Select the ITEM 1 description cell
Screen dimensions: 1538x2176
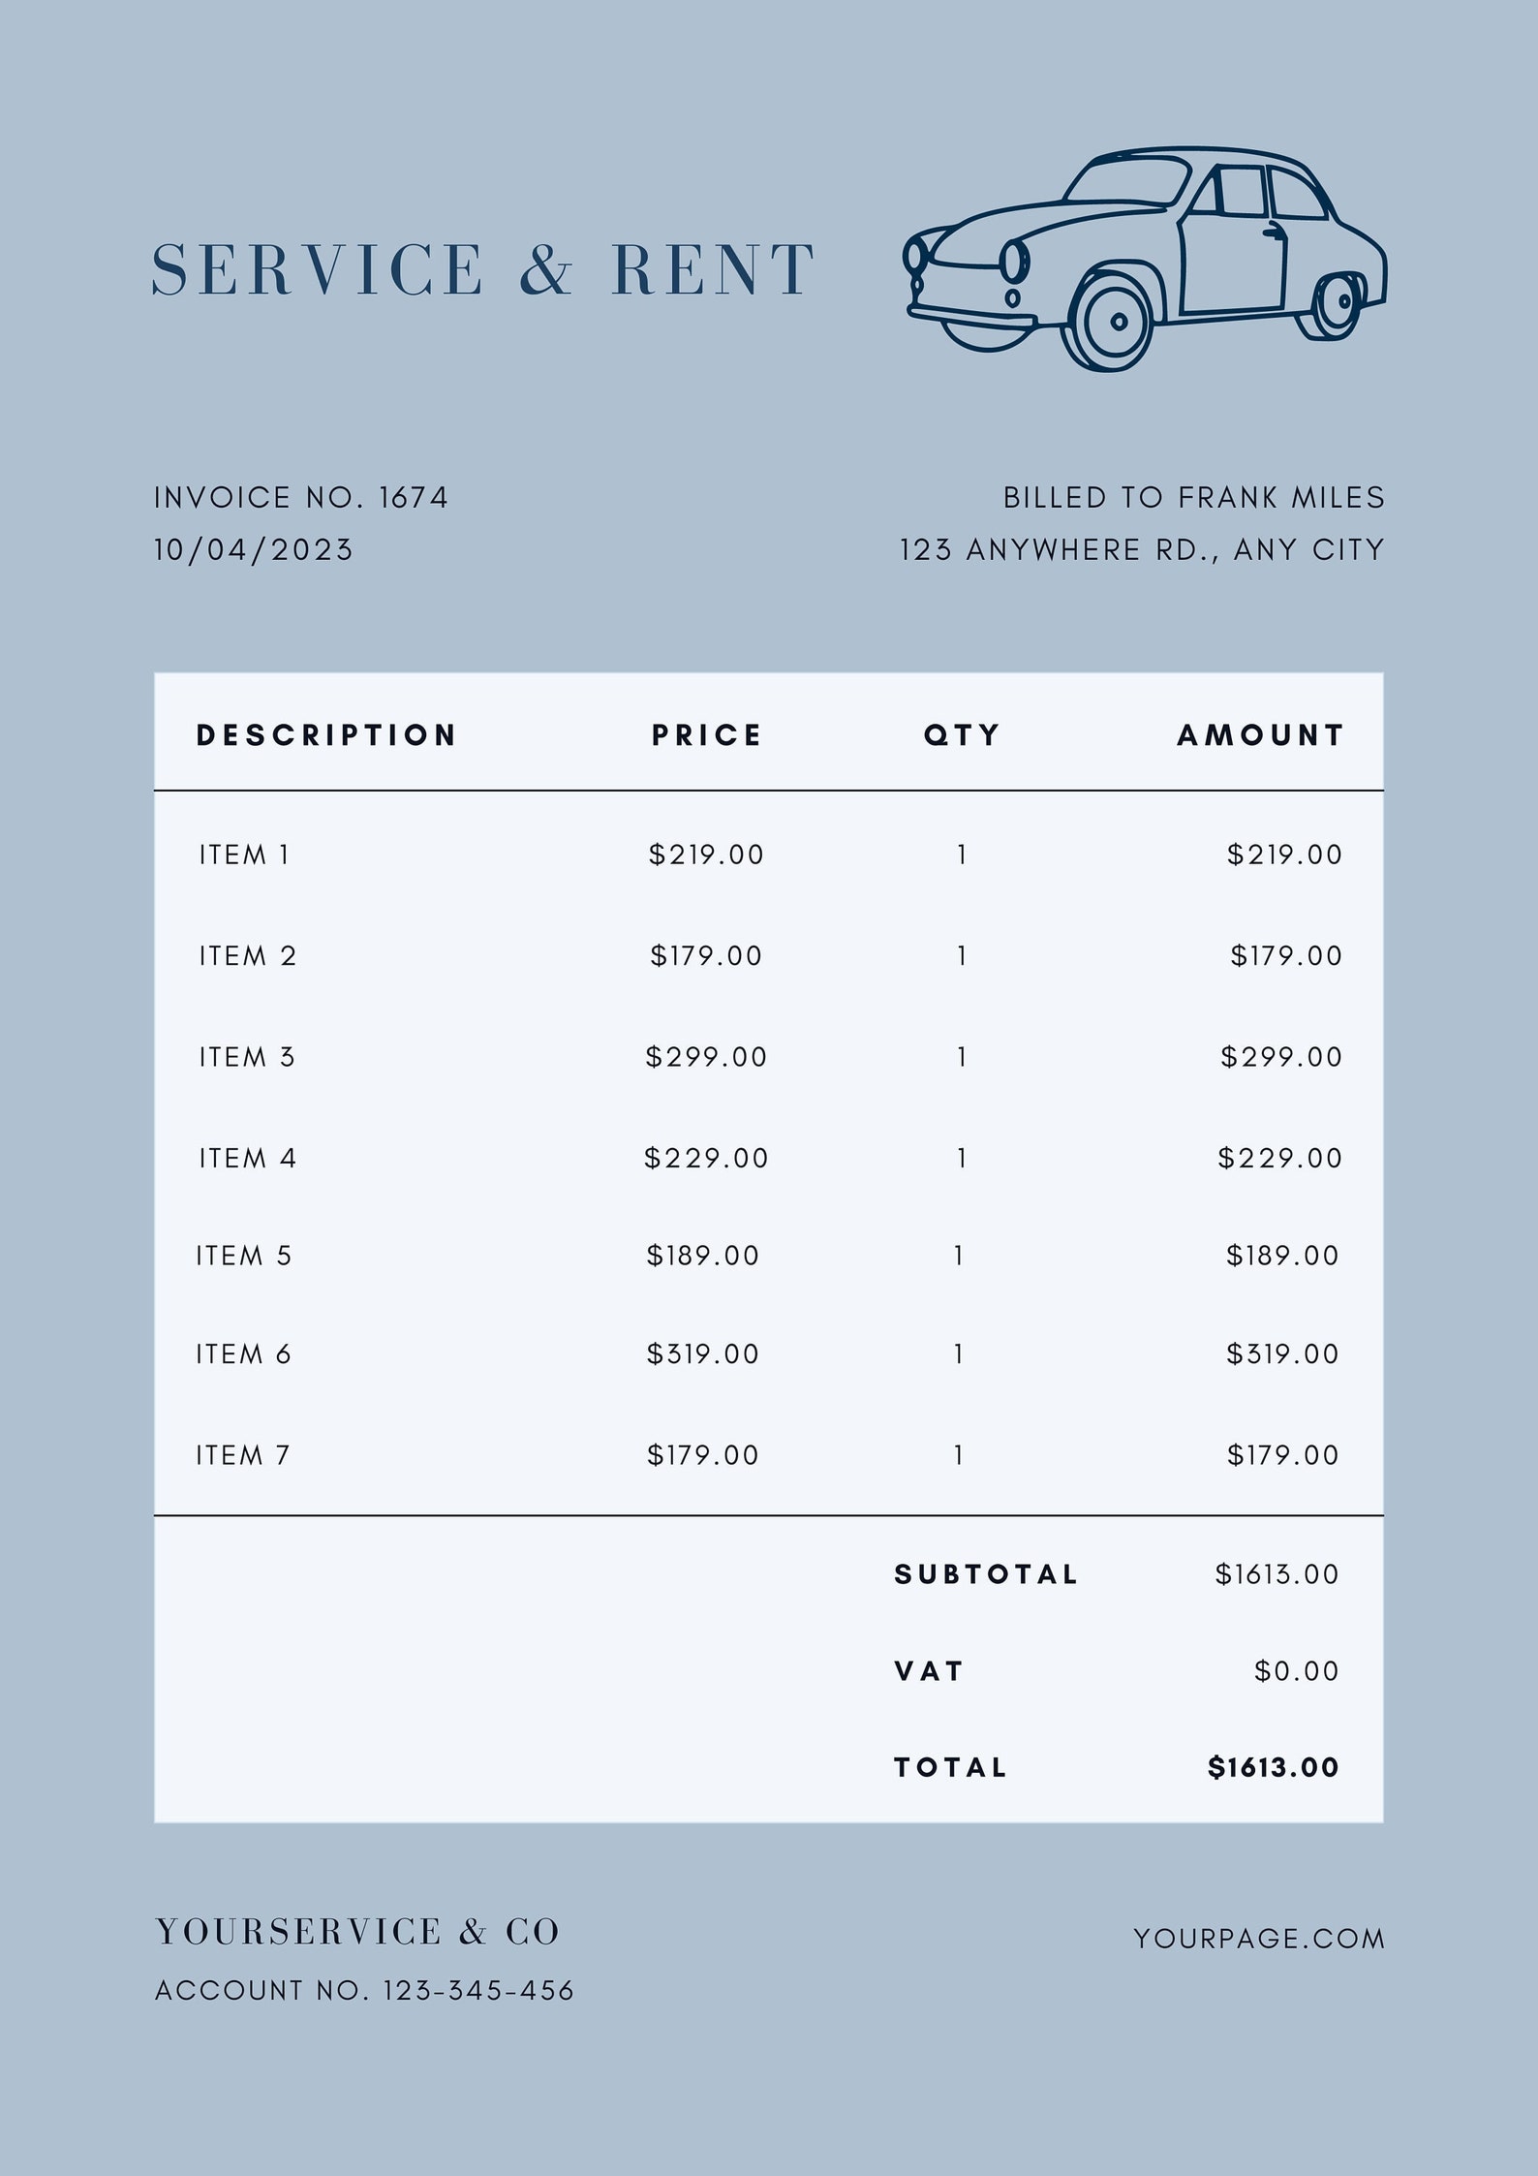244,855
